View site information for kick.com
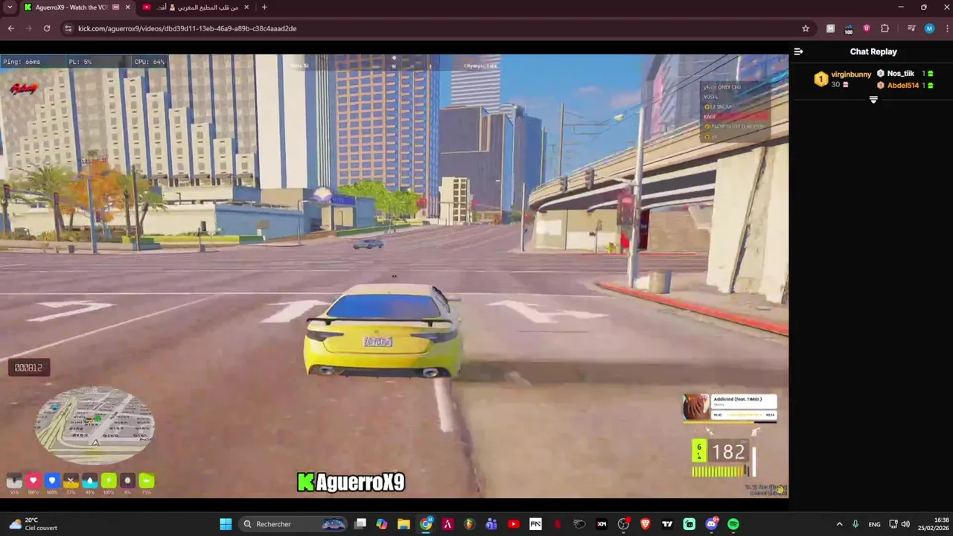Screen dimensions: 953x536 pyautogui.click(x=68, y=28)
